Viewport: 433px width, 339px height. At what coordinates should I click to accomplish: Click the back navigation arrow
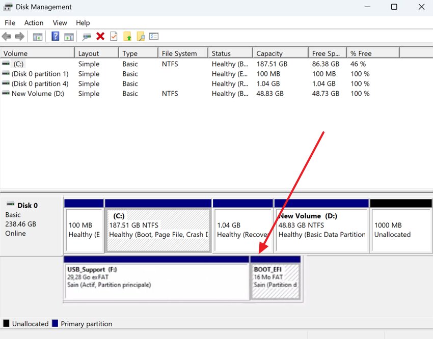point(7,36)
